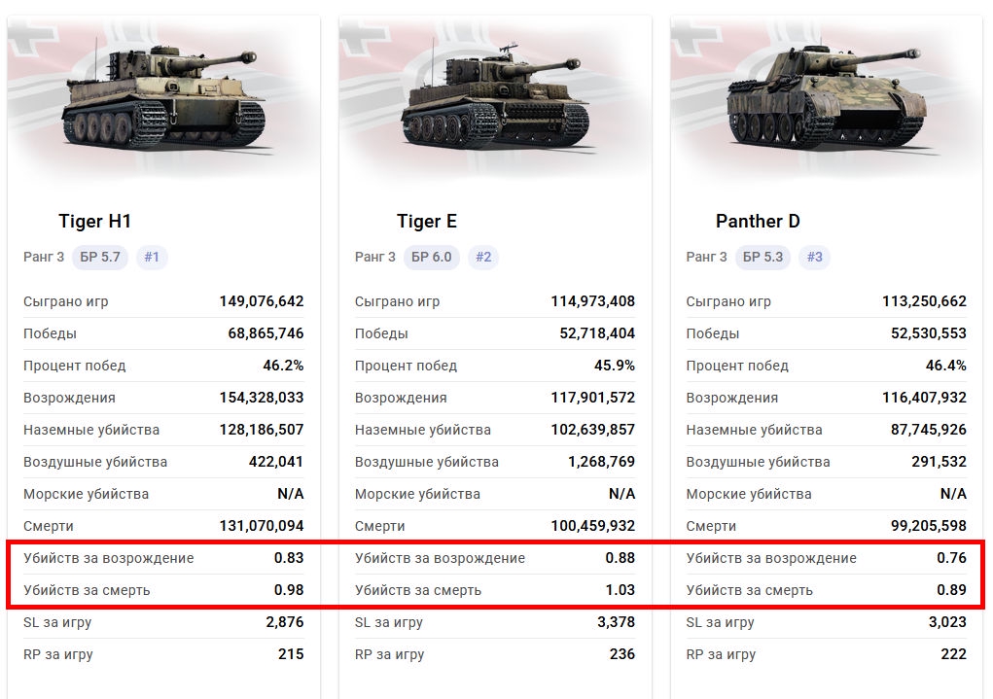Open the Panther D title link
993x699 pixels.
(x=758, y=222)
